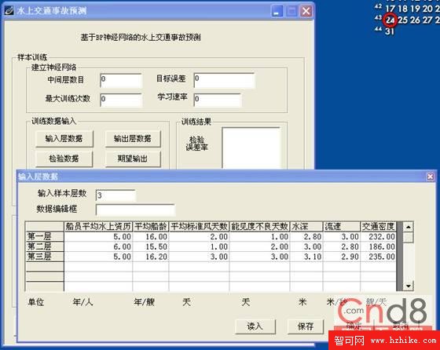This screenshot has height=350, width=440.
Task: Select the 流速 column header
Action: coord(342,227)
